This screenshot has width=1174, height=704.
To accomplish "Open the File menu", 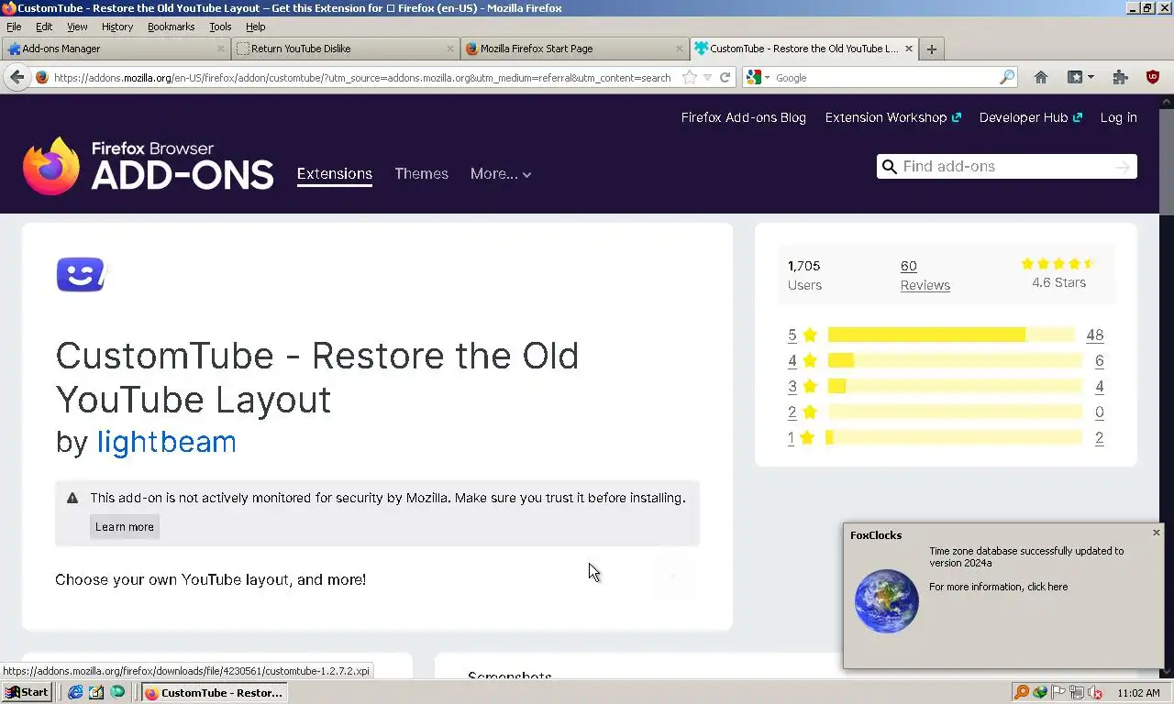I will point(14,27).
